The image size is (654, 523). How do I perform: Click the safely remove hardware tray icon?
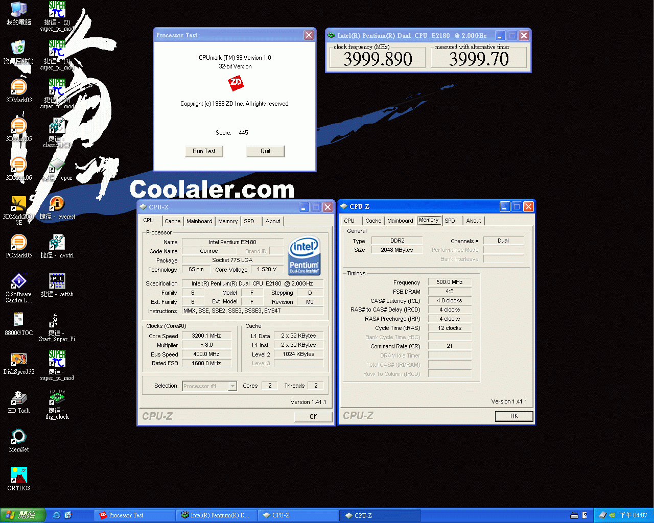click(602, 515)
